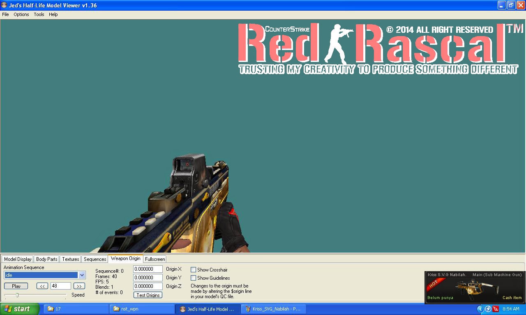Click Jed's Half-Life Model taskbar button
Image resolution: width=526 pixels, height=315 pixels.
(208, 309)
